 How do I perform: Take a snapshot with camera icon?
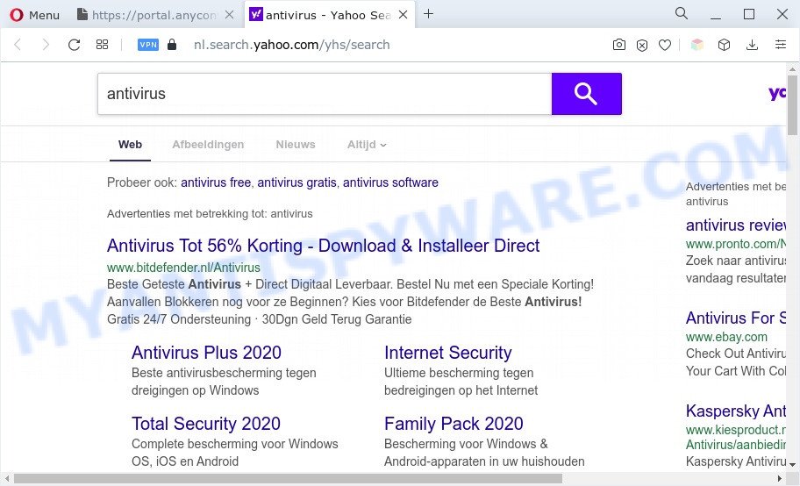[x=619, y=45]
